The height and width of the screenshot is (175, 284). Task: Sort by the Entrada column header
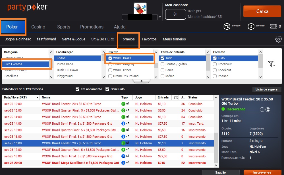[x=163, y=97]
